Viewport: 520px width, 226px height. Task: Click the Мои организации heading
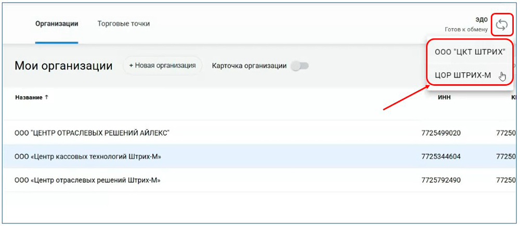pos(63,66)
